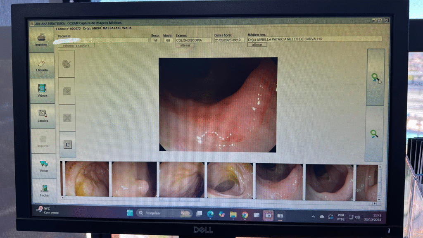Viewport: 423px width, 238px height.
Task: Click the Voltar arrow icon
Action: (x=44, y=165)
